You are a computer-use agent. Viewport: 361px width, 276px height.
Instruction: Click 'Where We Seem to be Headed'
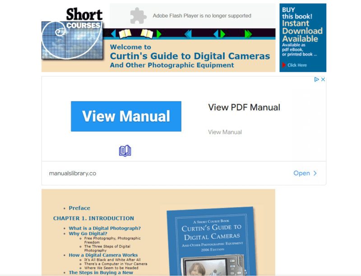[x=111, y=268]
